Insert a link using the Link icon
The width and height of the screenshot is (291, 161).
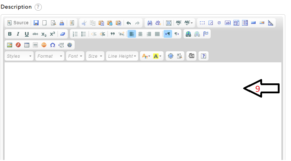(188, 34)
